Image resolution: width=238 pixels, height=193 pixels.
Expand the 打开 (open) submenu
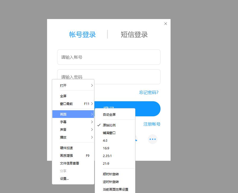[63, 85]
